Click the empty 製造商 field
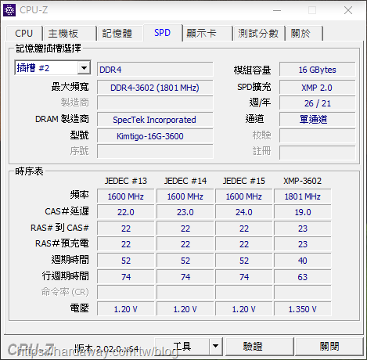Image resolution: width=367 pixels, height=360 pixels. point(155,103)
